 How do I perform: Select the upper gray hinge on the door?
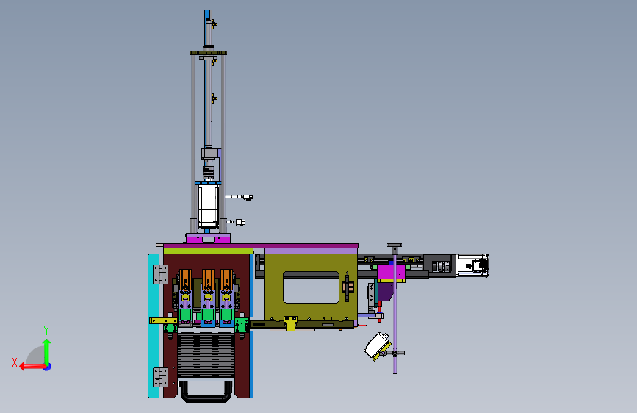[160, 274]
